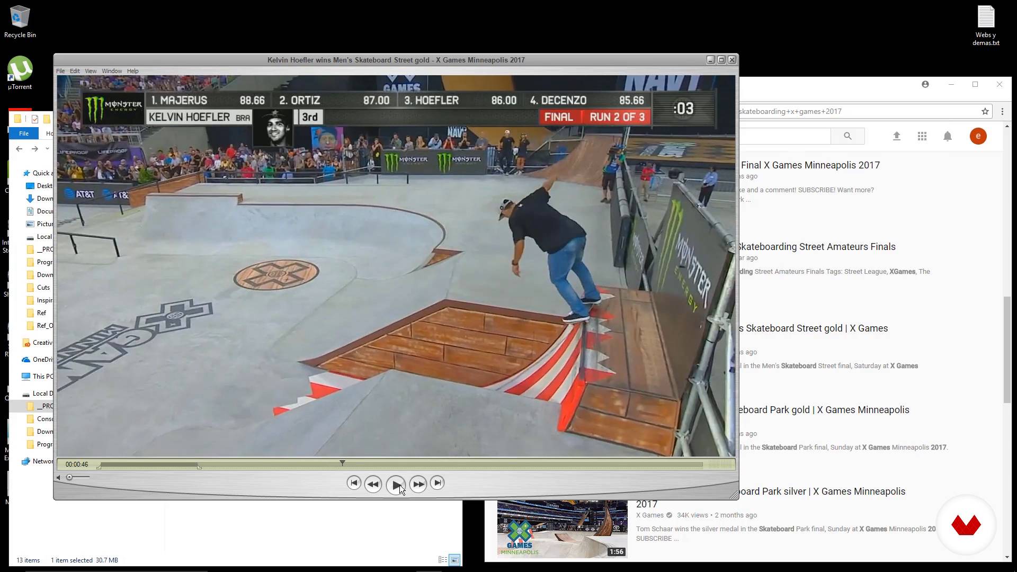Click the '13 items' status text

point(28,560)
